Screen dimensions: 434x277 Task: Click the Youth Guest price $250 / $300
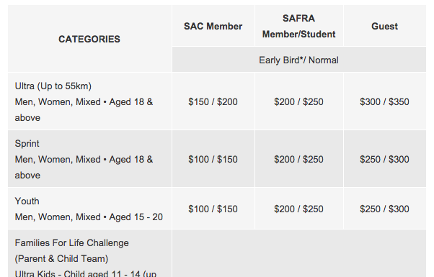point(384,209)
